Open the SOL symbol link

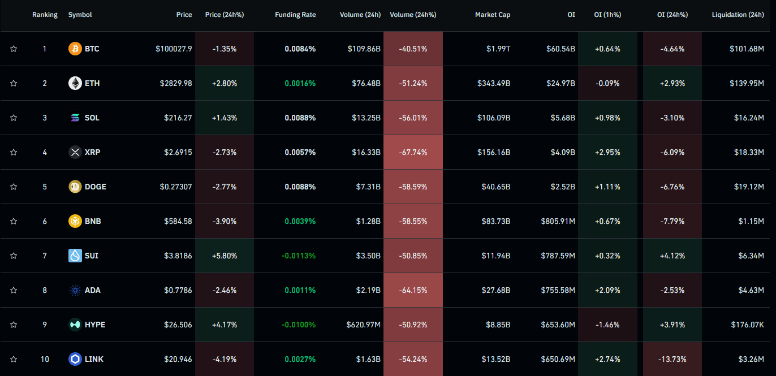(92, 118)
